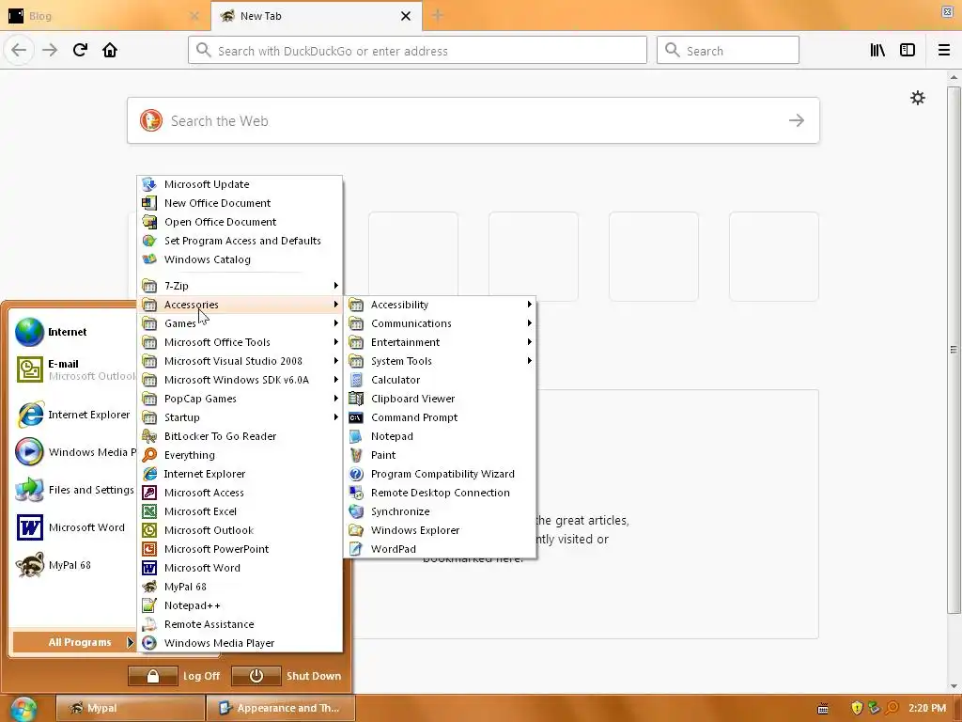Open Program Compatibility Wizard
962x722 pixels.
440,474
